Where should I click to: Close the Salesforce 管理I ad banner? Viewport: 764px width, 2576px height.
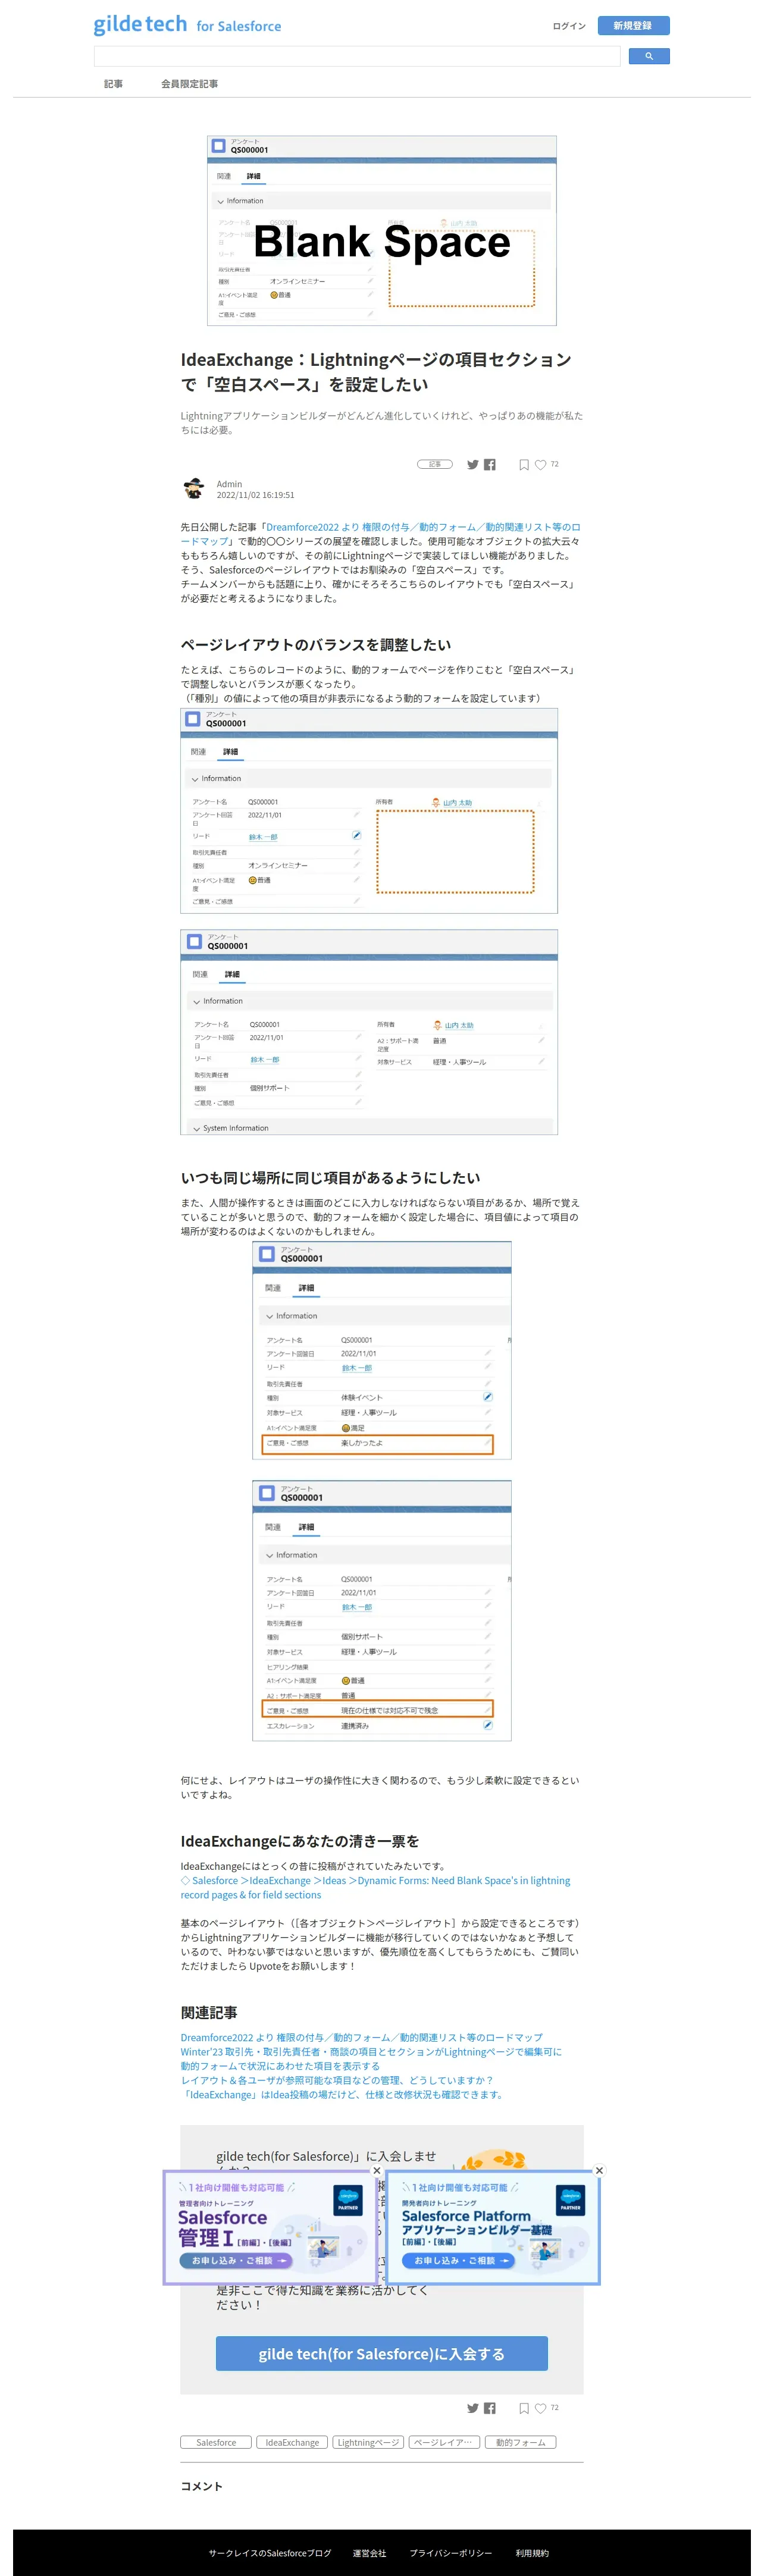376,2170
